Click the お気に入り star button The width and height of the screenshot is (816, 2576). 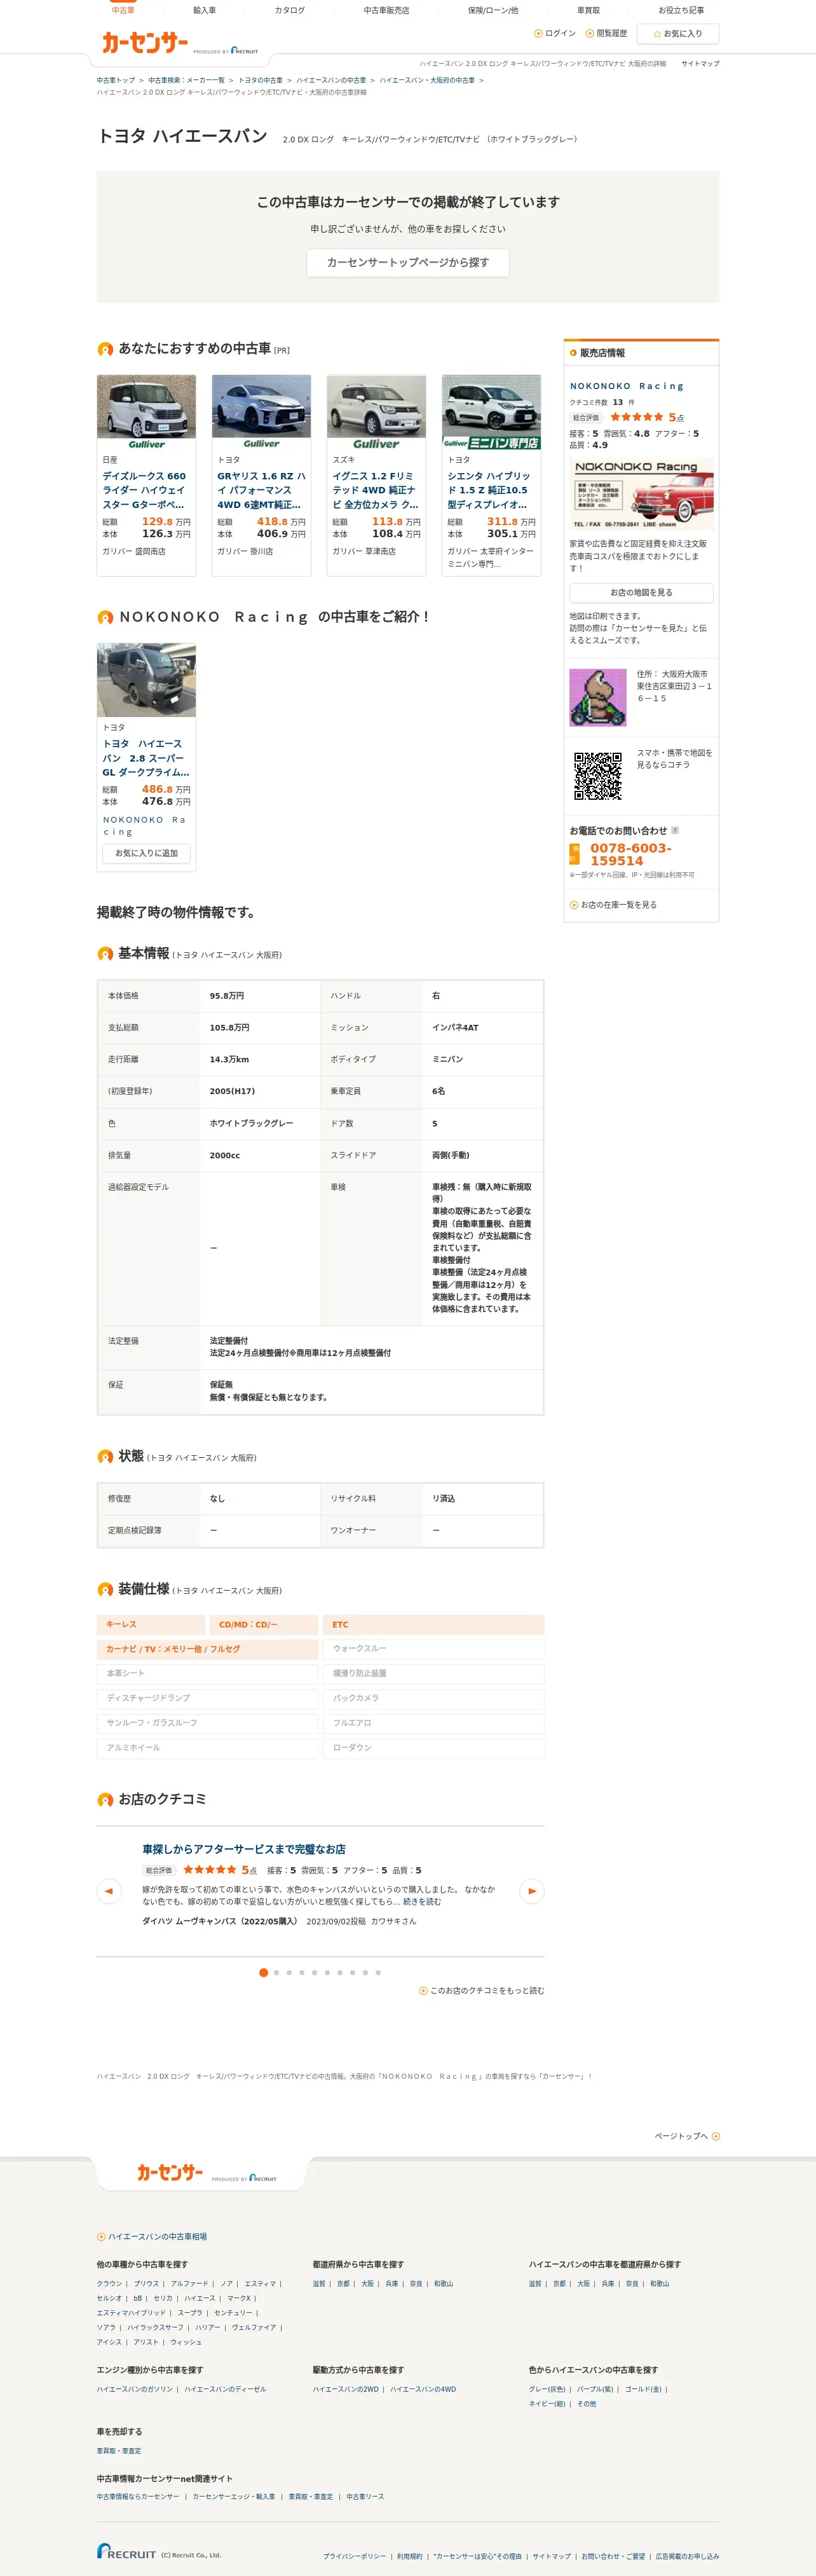click(678, 34)
